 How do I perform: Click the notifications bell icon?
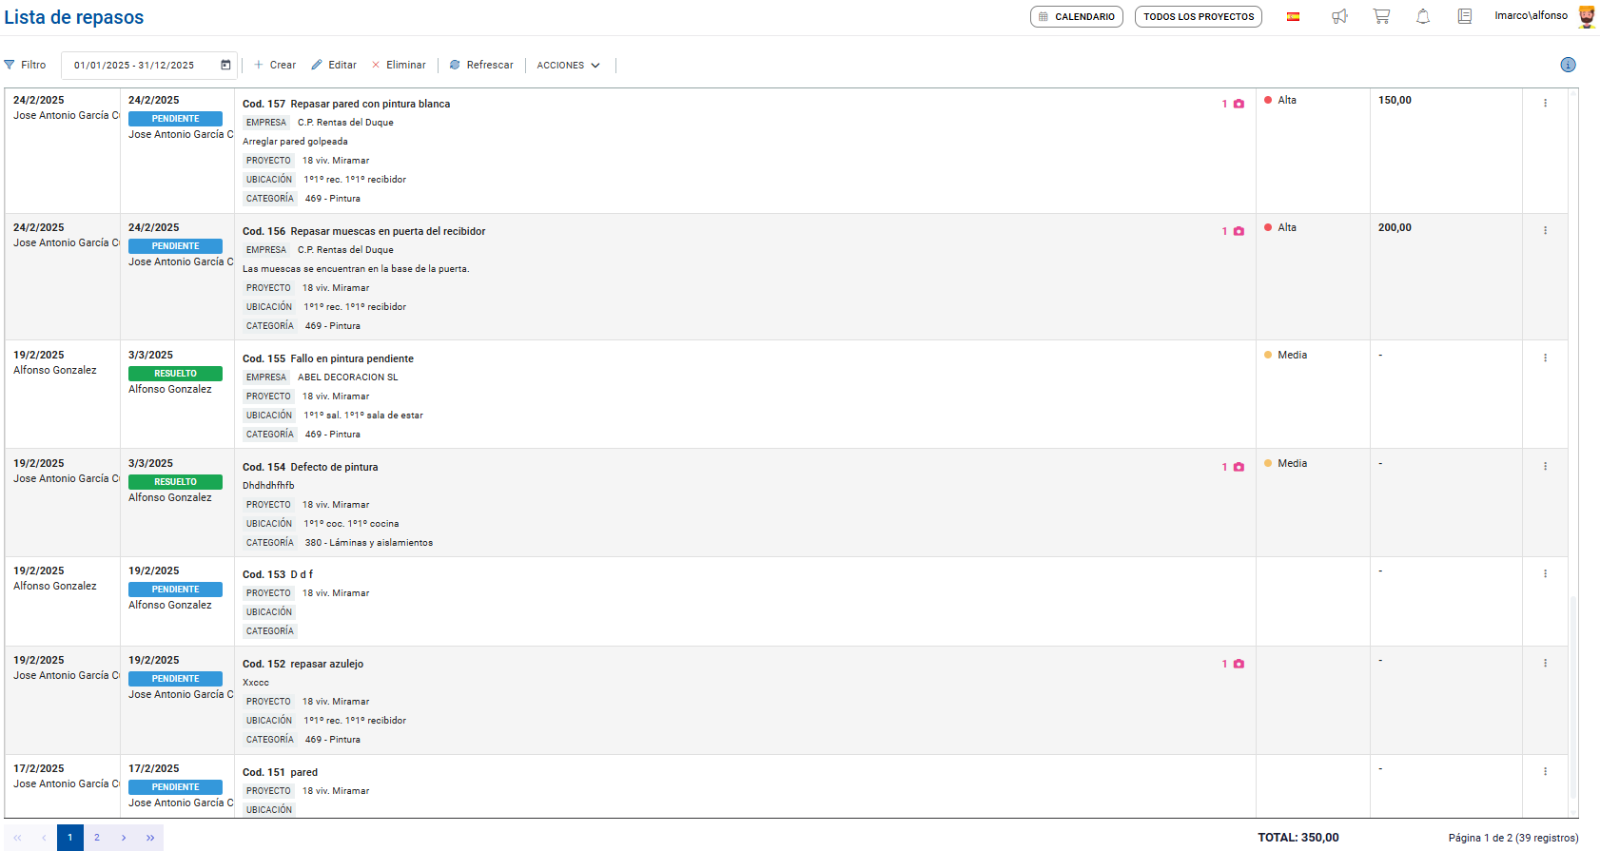1423,16
